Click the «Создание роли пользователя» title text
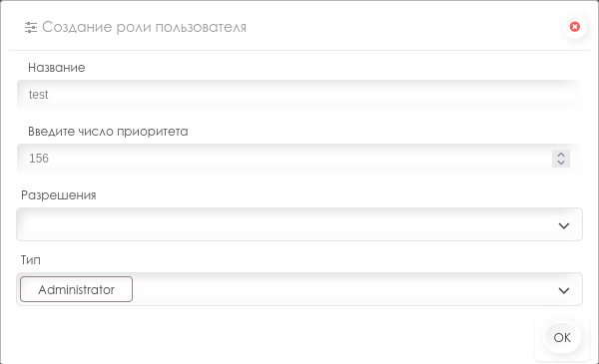The image size is (599, 364). pyautogui.click(x=144, y=27)
